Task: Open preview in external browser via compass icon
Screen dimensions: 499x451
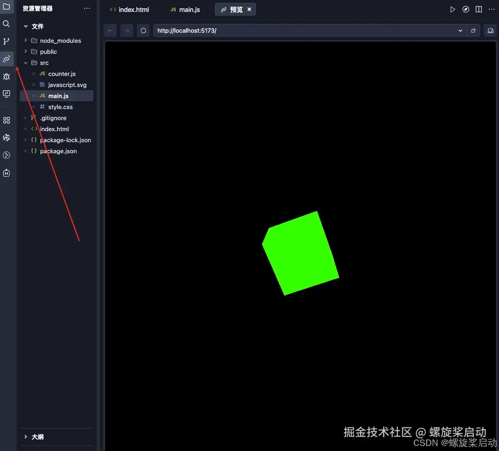Action: point(465,9)
